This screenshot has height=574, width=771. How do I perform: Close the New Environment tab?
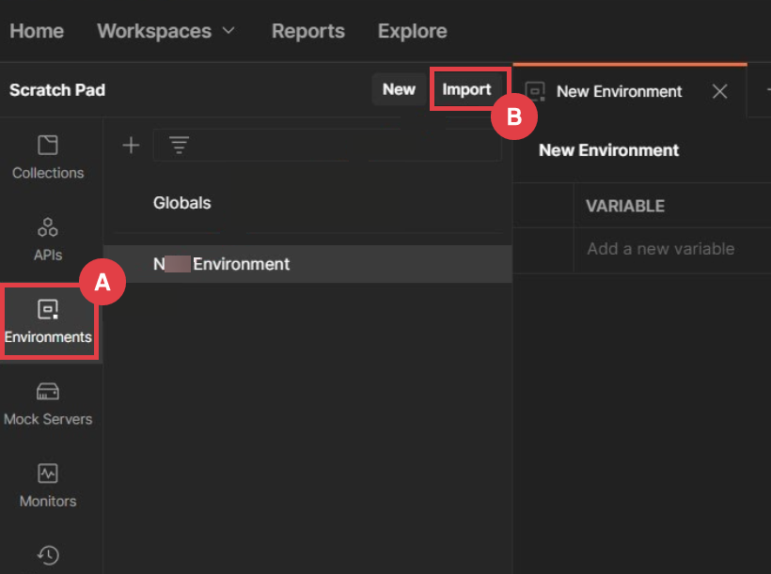click(x=720, y=91)
